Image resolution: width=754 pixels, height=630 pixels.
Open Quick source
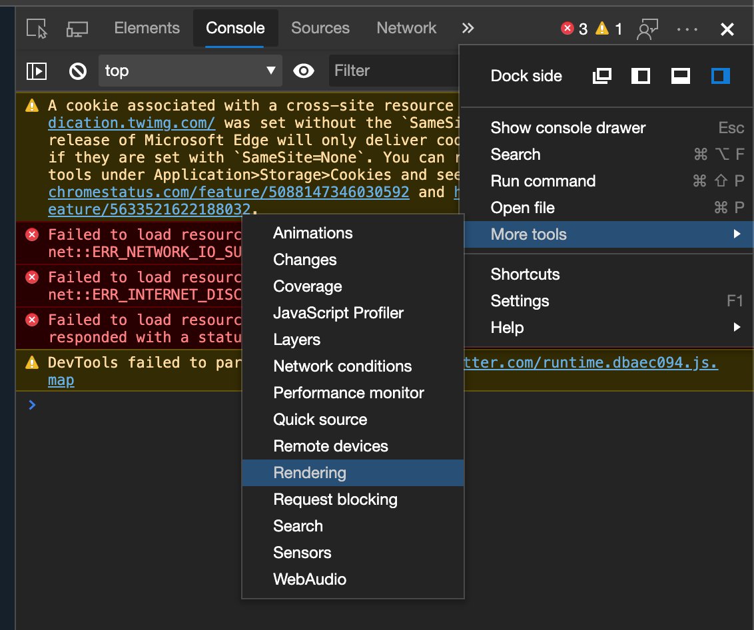click(x=353, y=420)
